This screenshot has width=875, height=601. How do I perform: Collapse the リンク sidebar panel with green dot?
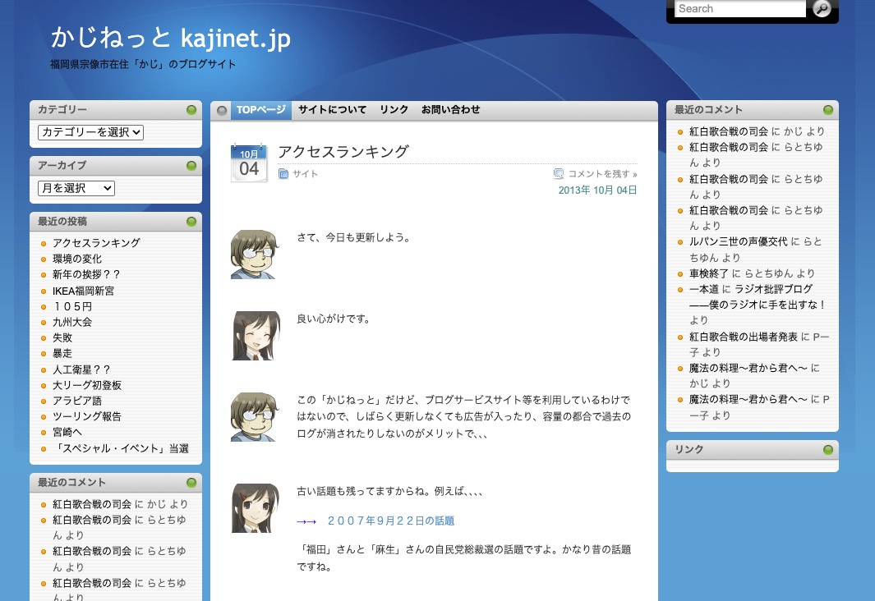(828, 450)
